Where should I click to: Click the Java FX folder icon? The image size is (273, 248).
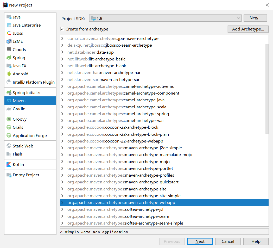(x=9, y=66)
